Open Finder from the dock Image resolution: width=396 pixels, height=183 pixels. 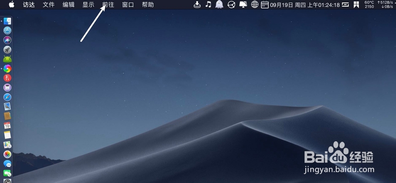[7, 21]
